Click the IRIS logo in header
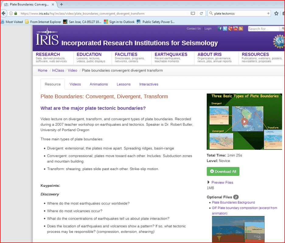This screenshot has height=243, width=285. (x=47, y=37)
